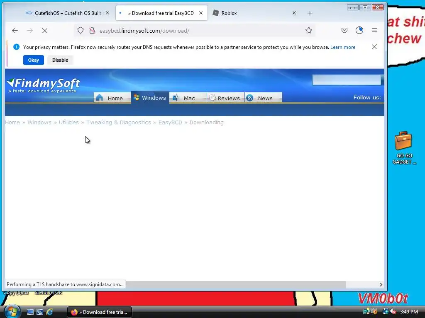Stop loading the current page
Image resolution: width=425 pixels, height=318 pixels.
pos(45,31)
